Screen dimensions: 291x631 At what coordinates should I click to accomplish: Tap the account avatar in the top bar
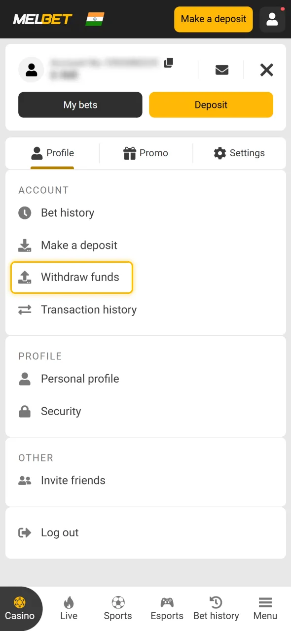272,19
